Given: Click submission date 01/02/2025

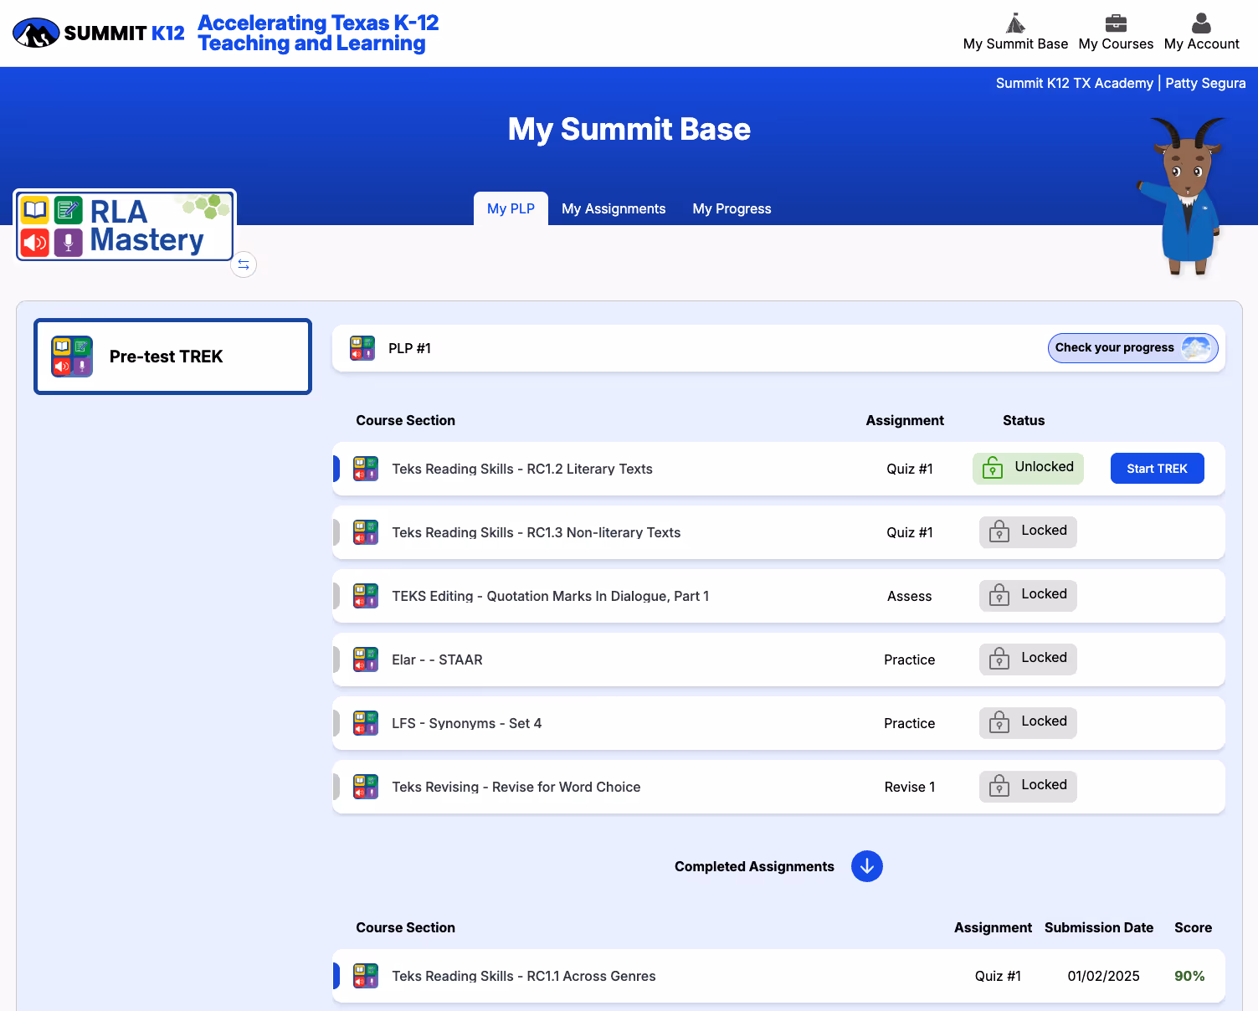Looking at the screenshot, I should (x=1103, y=976).
